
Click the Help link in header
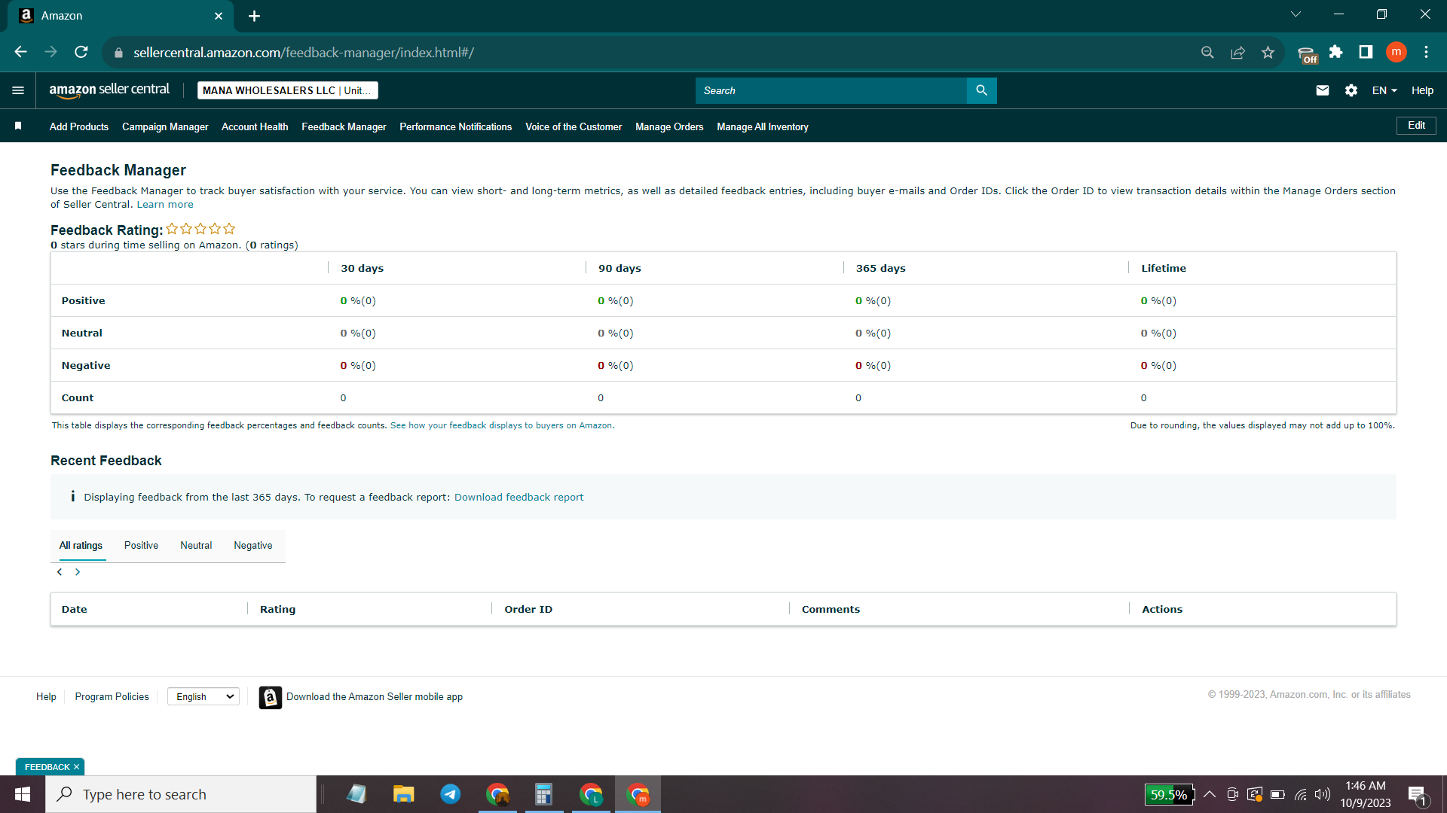(1422, 90)
